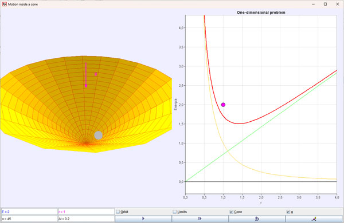Enable the Limits checkbox
The height and width of the screenshot is (223, 344).
175,212
